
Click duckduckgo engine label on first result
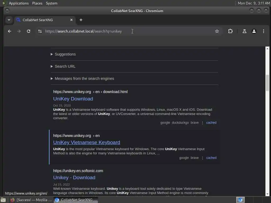[180, 123]
